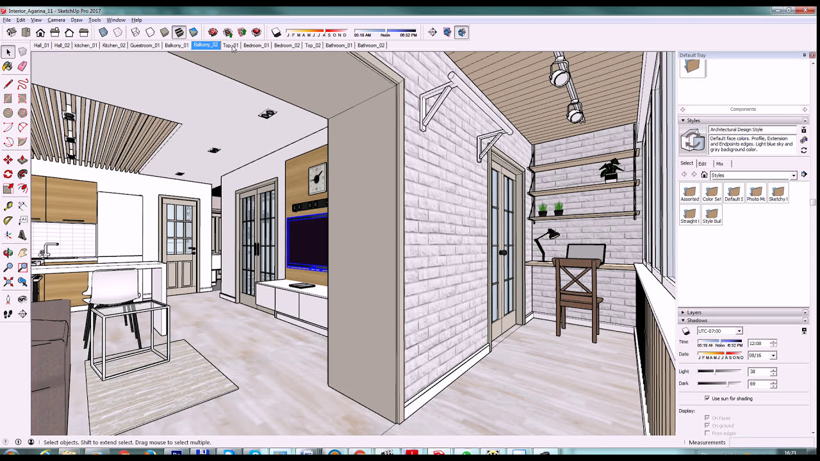Activate the Tape Measure tool

pyautogui.click(x=8, y=206)
